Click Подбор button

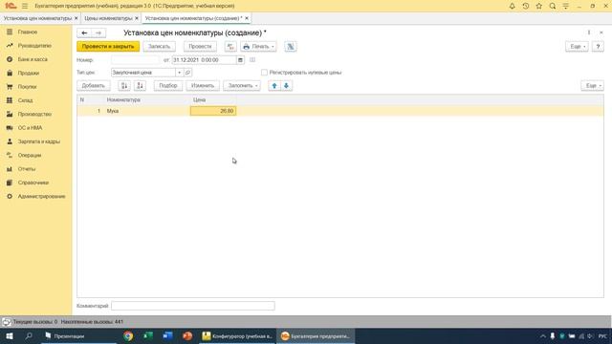[168, 85]
